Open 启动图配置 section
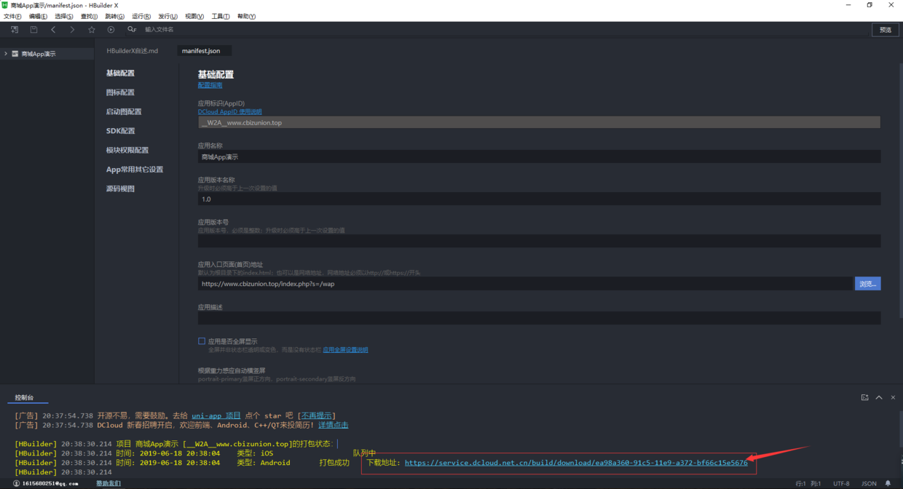Screen dimensions: 903x489 (124, 112)
